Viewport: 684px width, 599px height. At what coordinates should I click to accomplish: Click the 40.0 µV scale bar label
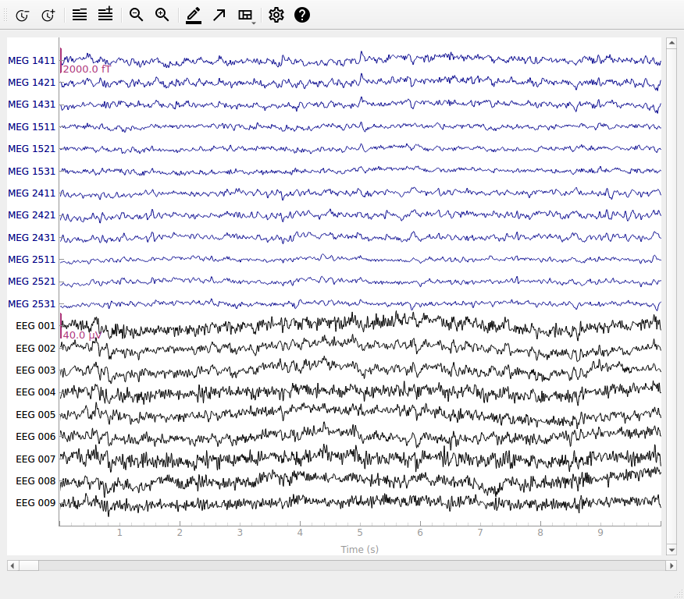[x=82, y=335]
